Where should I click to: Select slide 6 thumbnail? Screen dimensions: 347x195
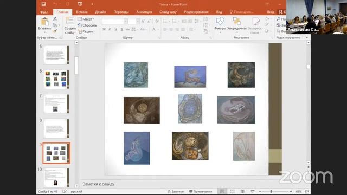click(x=56, y=79)
